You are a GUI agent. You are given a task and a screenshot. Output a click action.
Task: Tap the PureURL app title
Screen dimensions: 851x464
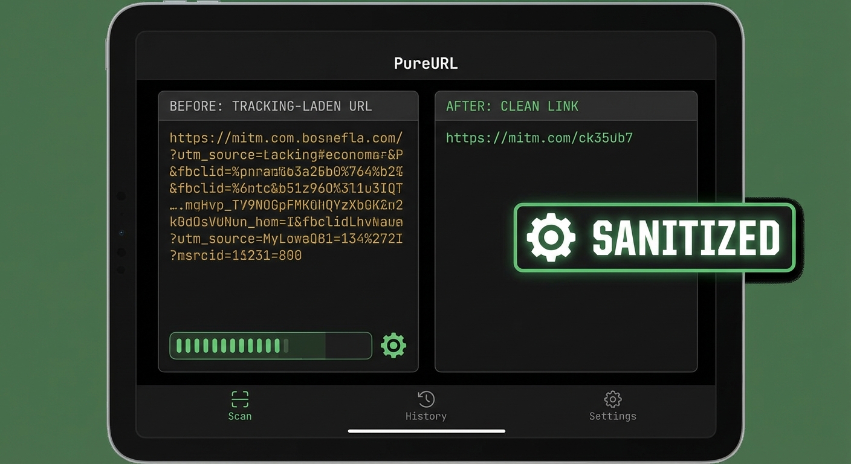[x=425, y=63]
